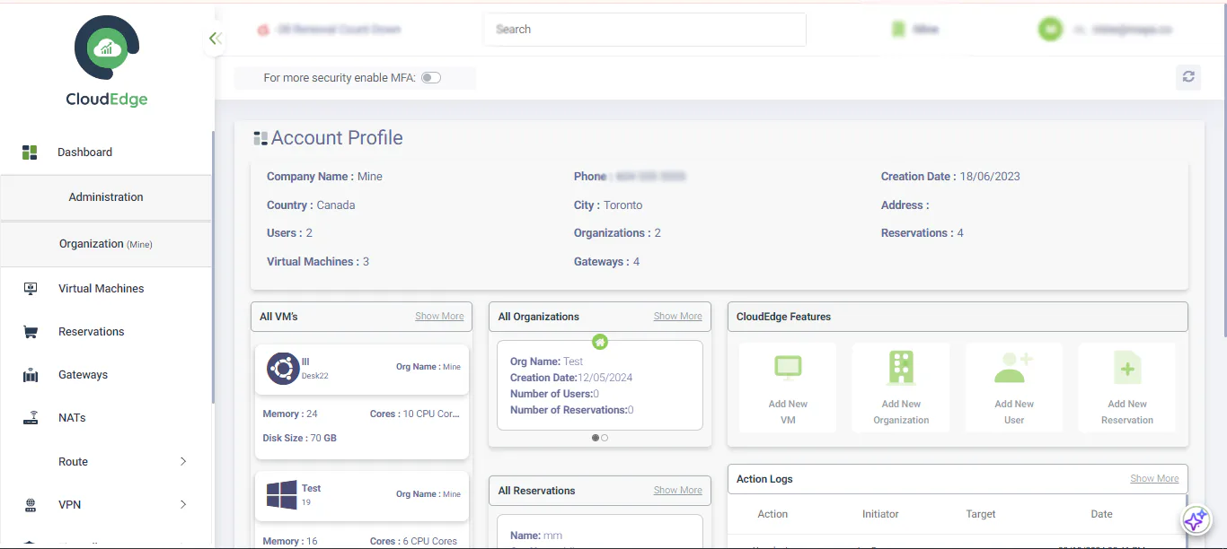The height and width of the screenshot is (549, 1227).
Task: Show more in All VM's panel
Action: click(x=439, y=317)
